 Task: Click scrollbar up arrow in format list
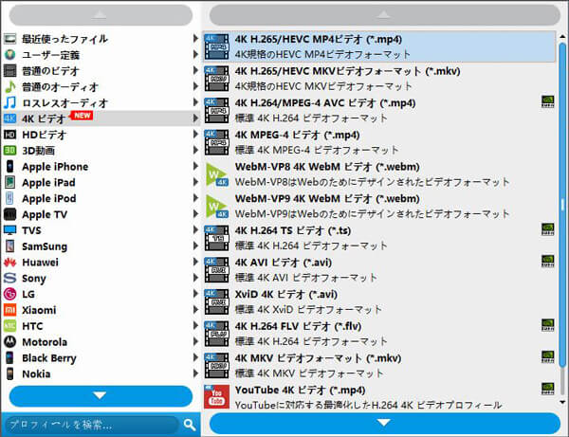pyautogui.click(x=562, y=36)
